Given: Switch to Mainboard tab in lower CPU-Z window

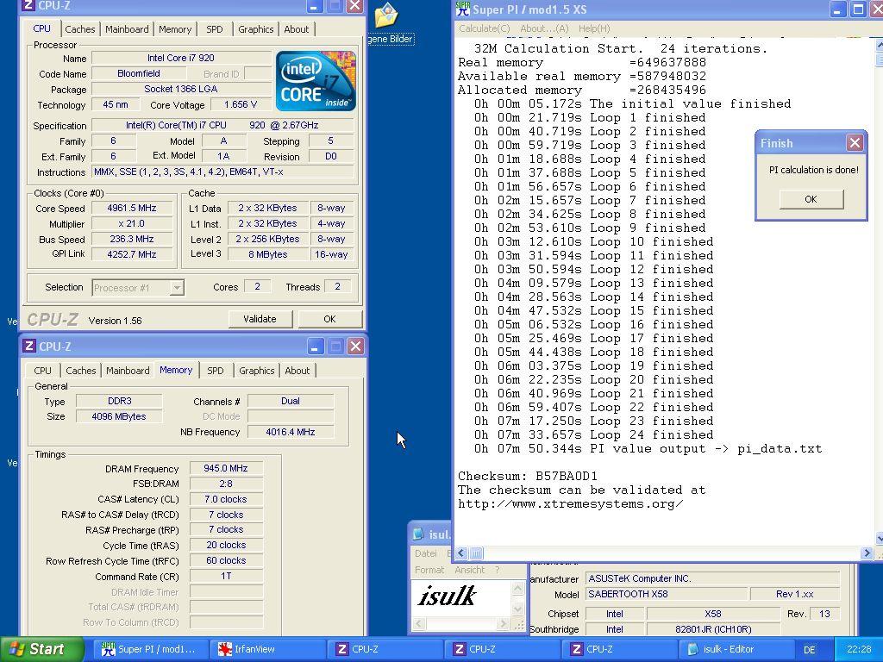Looking at the screenshot, I should coord(128,371).
